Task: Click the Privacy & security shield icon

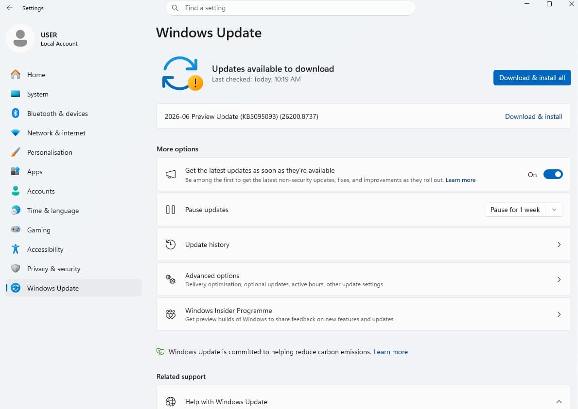Action: click(16, 268)
